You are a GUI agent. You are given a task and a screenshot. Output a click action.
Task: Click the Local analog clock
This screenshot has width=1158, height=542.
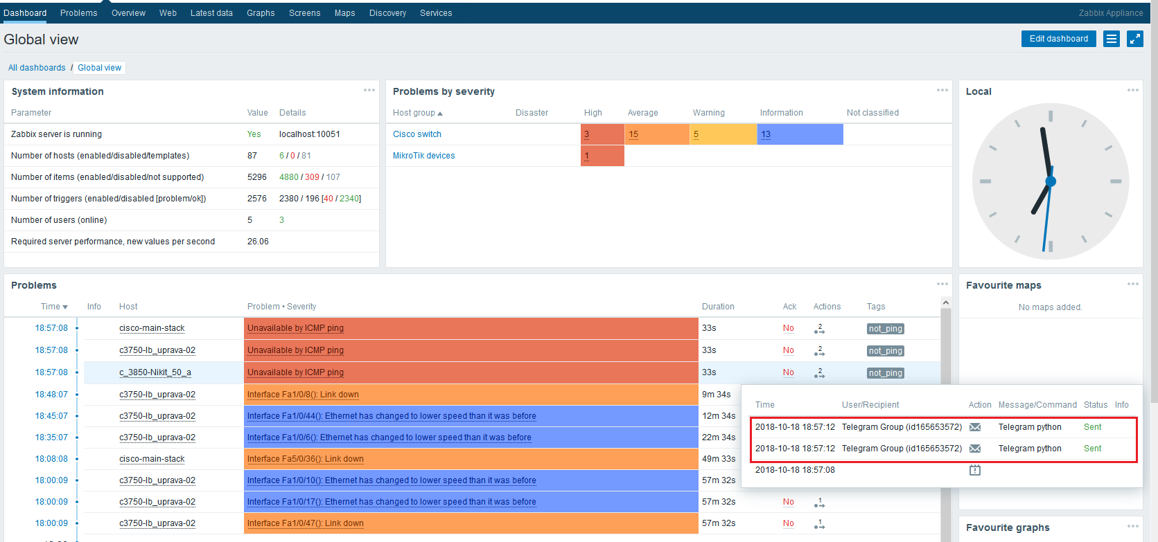(1051, 181)
